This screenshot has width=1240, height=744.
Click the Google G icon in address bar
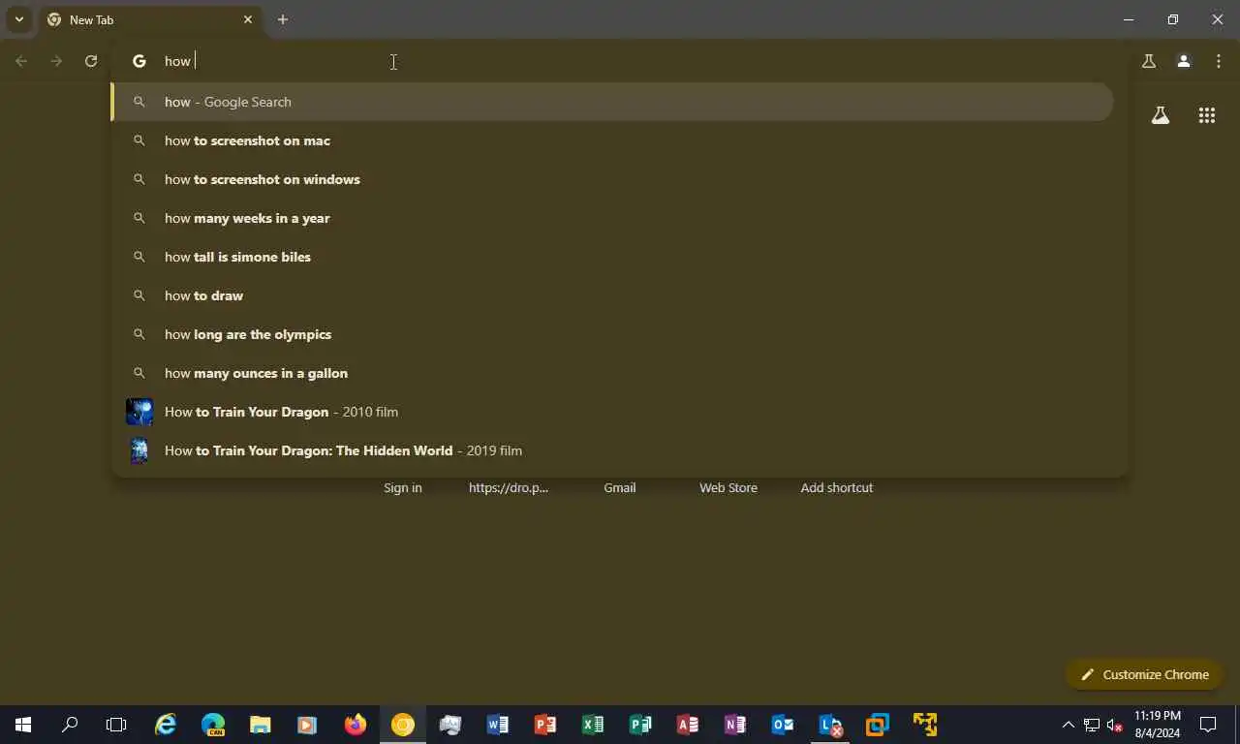[139, 61]
